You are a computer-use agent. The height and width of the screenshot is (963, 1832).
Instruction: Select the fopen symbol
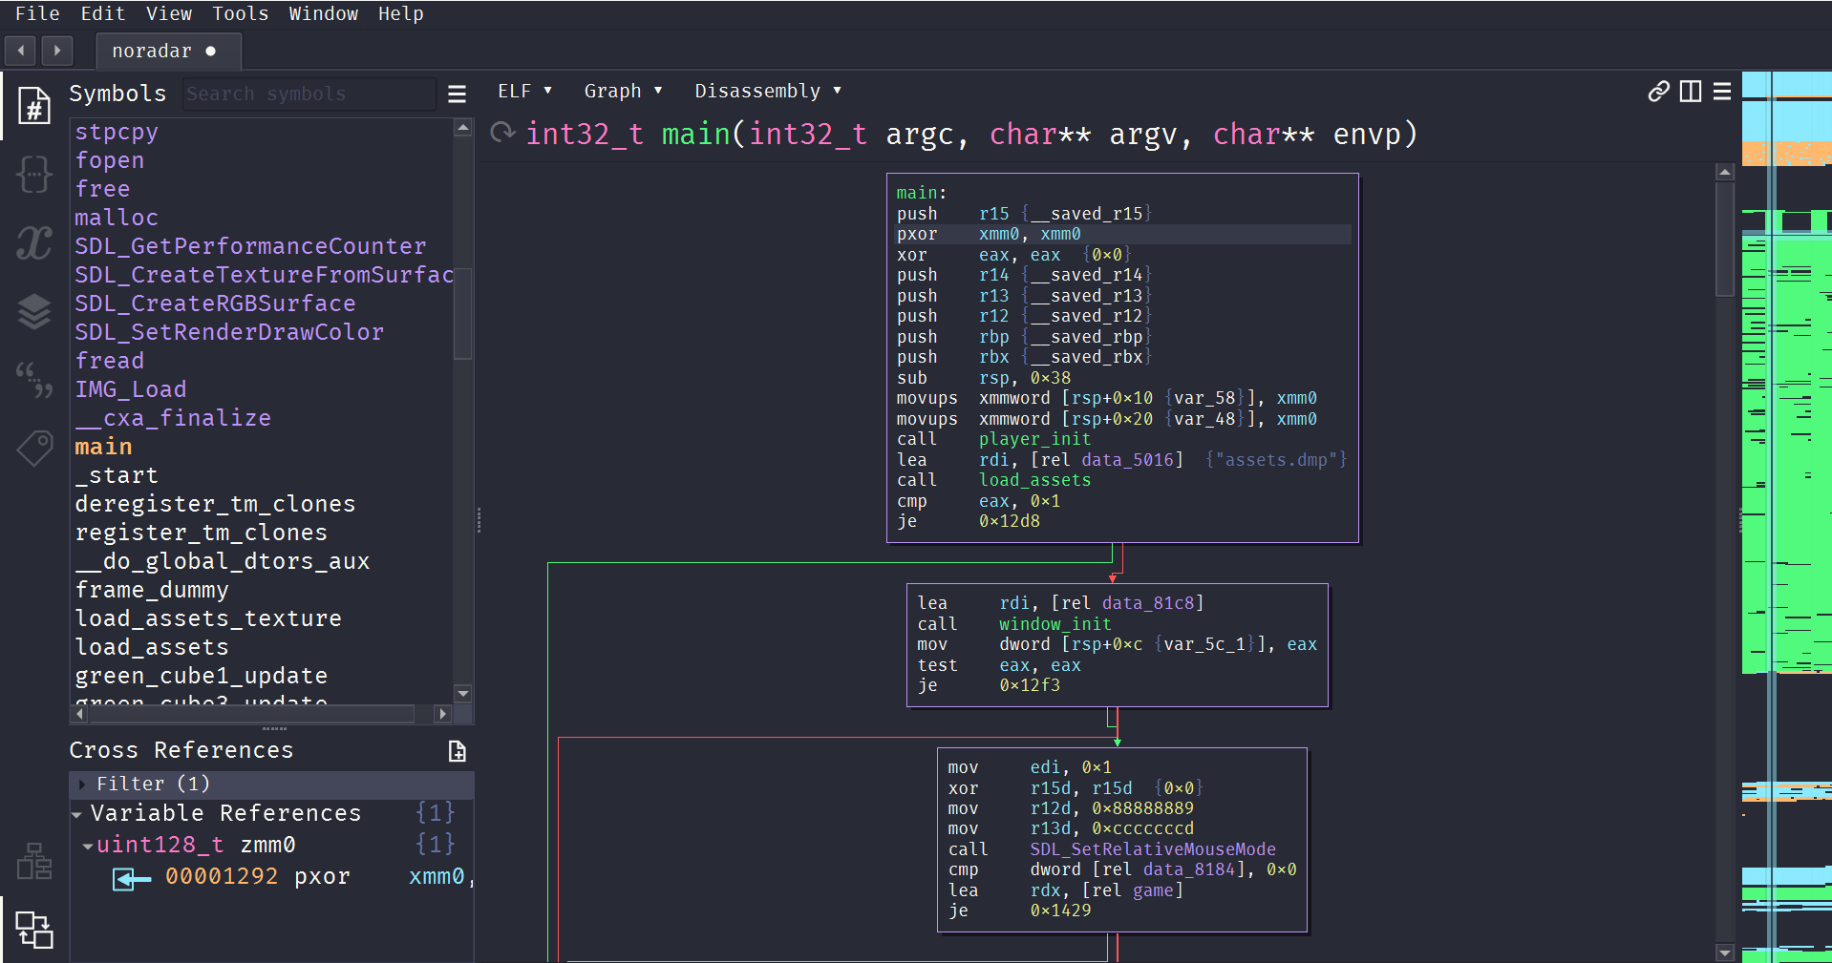pos(110,160)
